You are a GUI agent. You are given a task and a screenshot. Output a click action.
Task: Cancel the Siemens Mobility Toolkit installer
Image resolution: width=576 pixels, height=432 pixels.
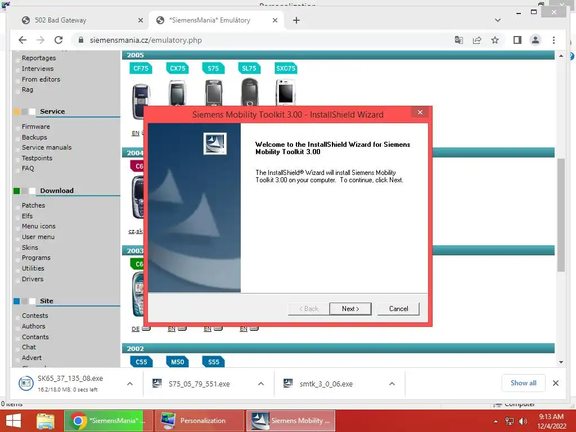click(398, 309)
